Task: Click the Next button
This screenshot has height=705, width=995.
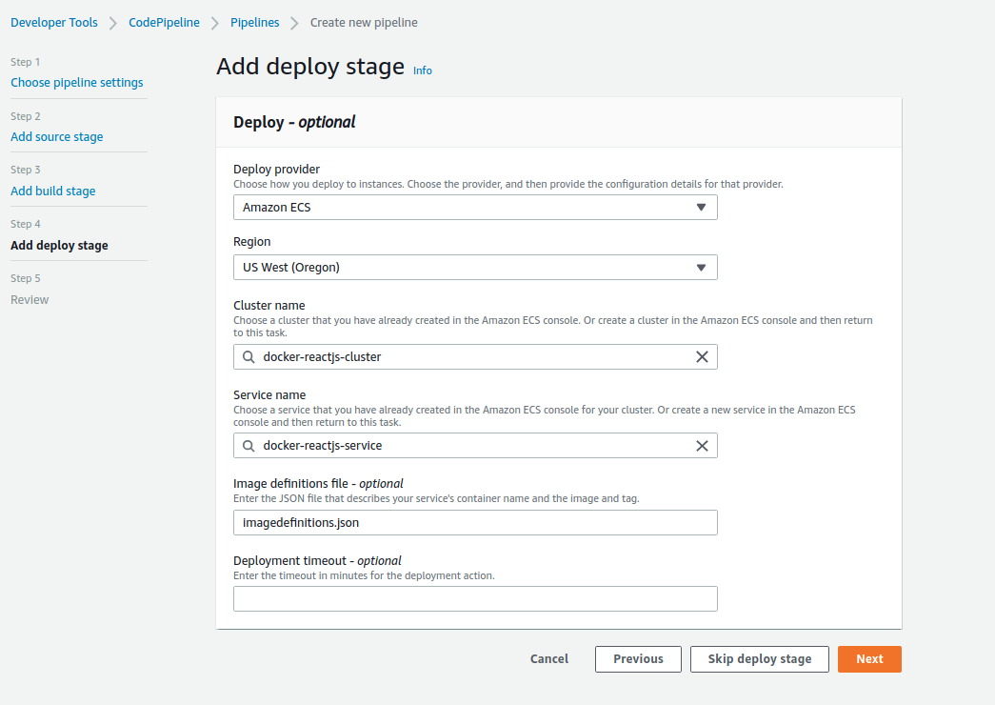Action: click(868, 658)
